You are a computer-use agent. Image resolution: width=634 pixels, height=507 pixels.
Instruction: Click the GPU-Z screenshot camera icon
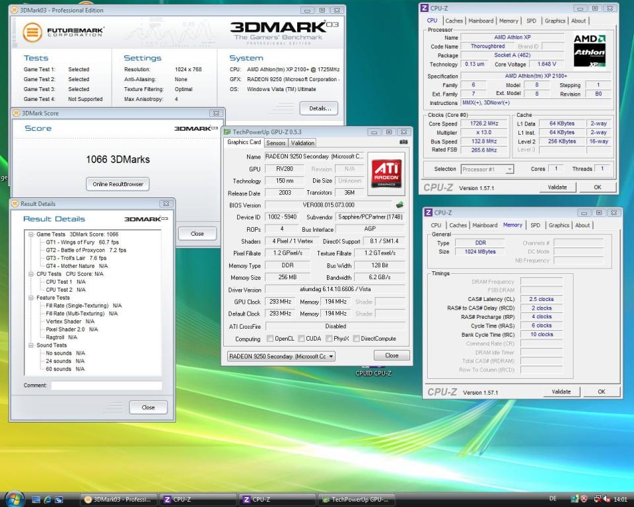(x=403, y=142)
